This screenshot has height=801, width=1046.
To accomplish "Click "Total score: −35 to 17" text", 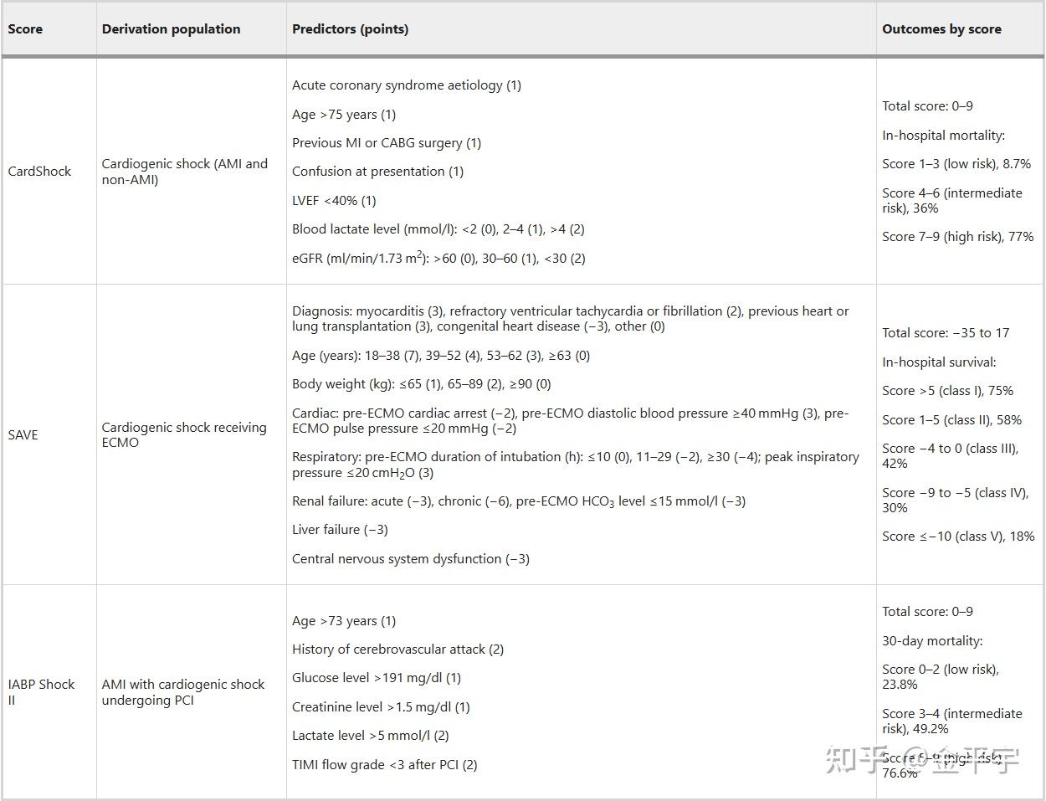I will point(946,333).
